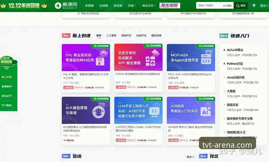Expand the 发现 dropdown menu
269x162 pixels.
pos(132,6)
